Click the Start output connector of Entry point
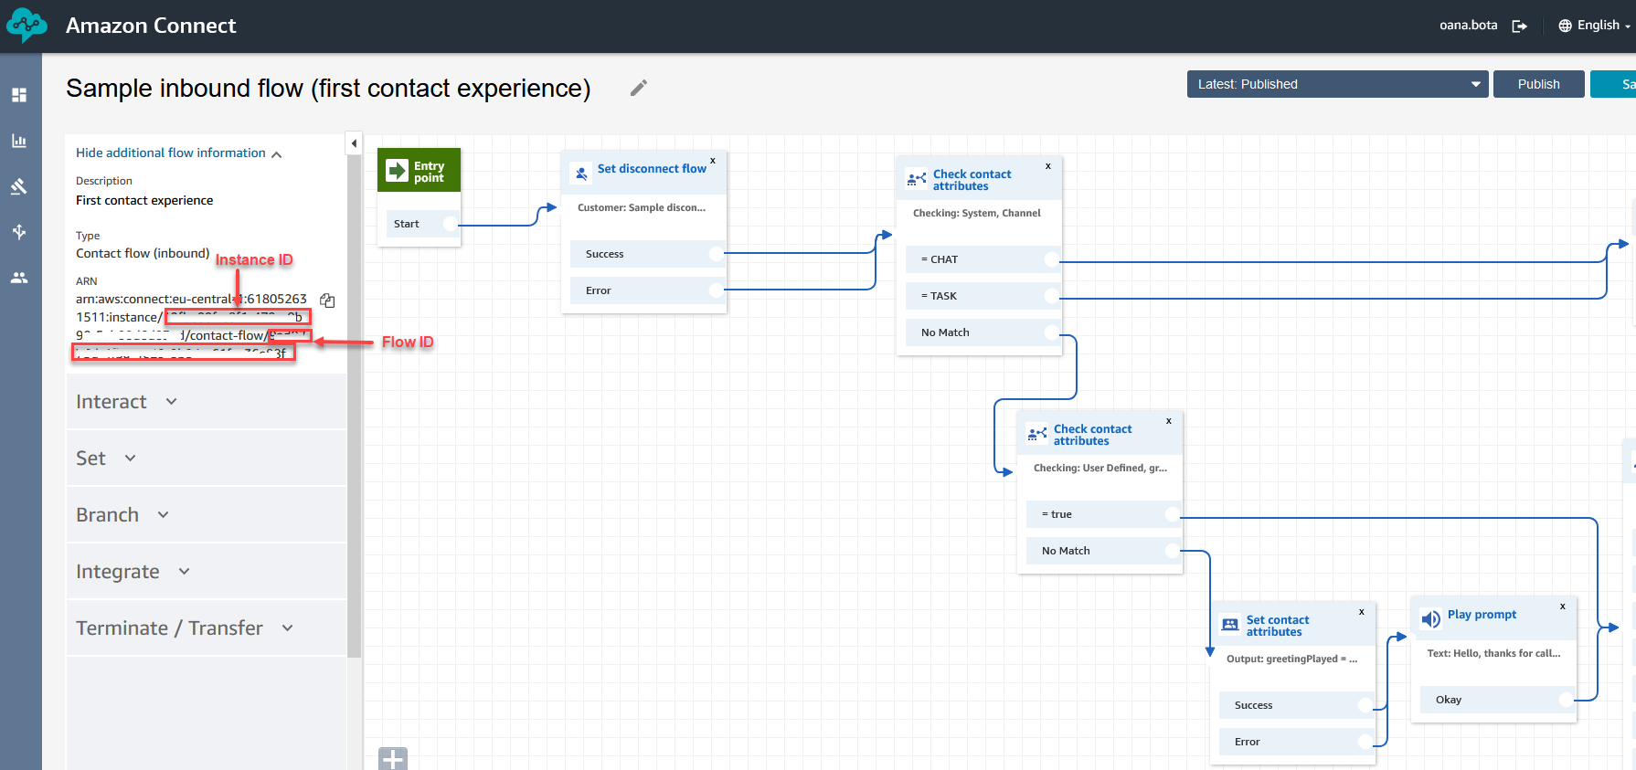This screenshot has height=770, width=1636. [x=450, y=224]
